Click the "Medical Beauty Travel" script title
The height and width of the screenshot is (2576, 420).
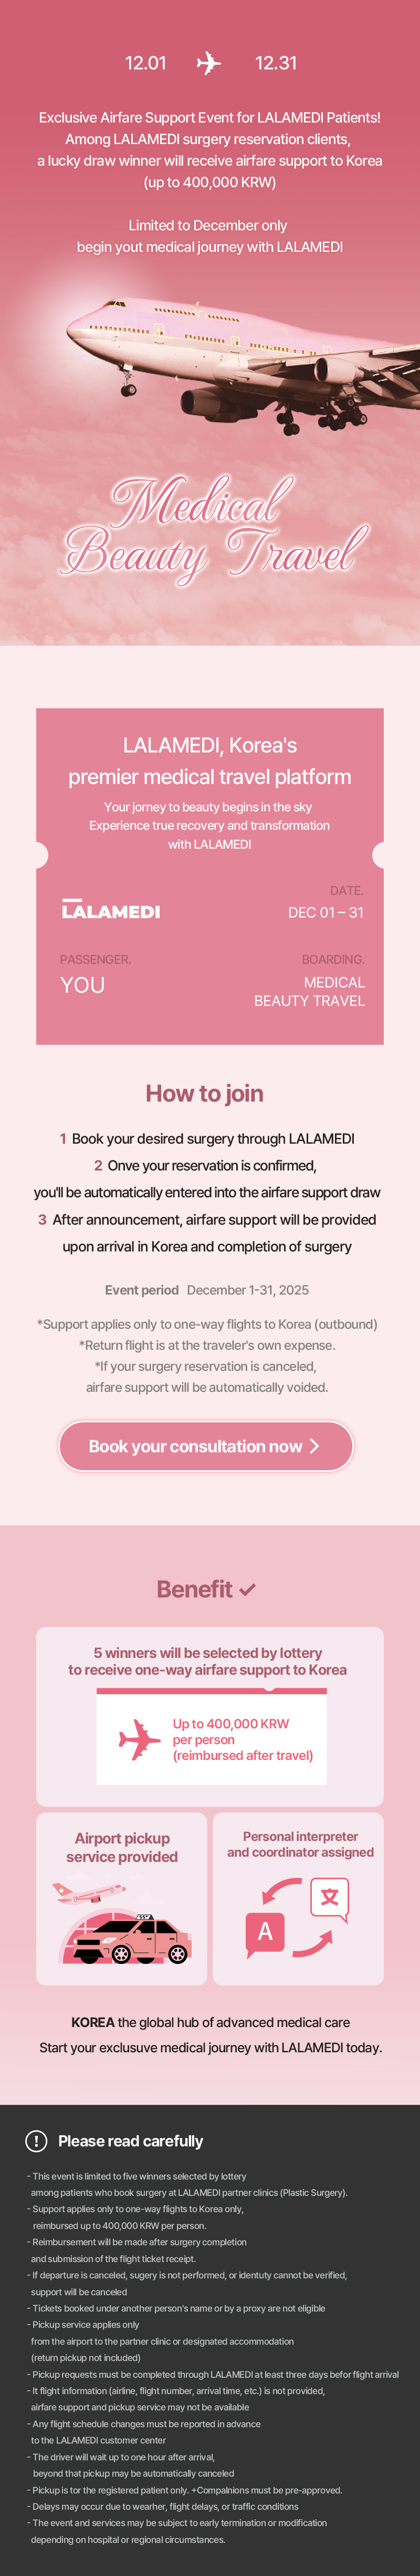click(214, 528)
